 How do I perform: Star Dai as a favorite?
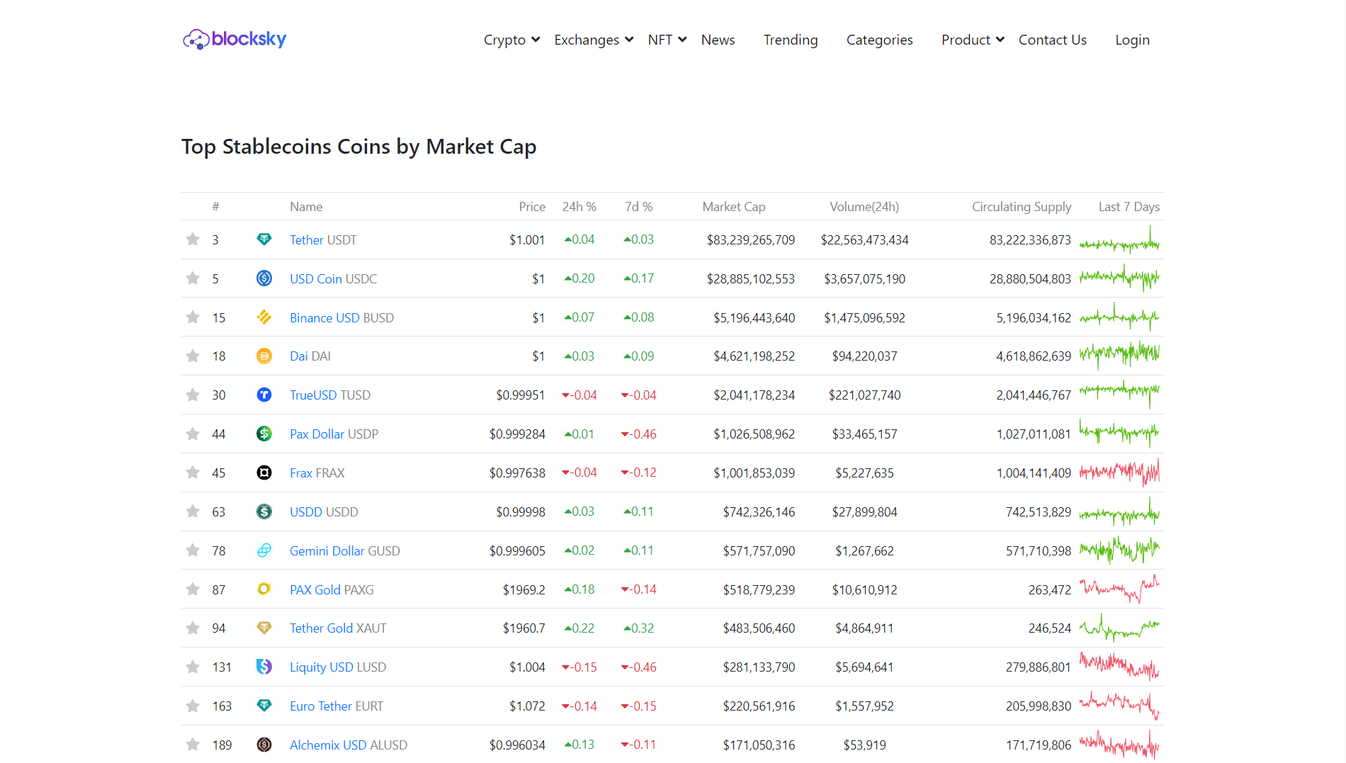click(193, 356)
